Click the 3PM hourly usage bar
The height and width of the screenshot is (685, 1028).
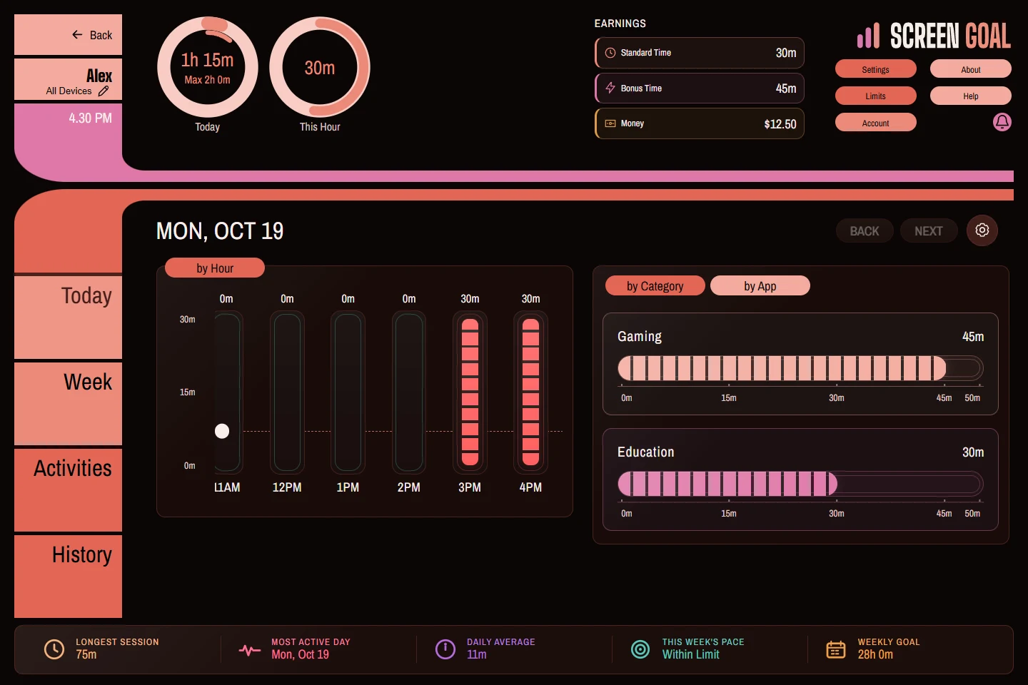pos(470,392)
